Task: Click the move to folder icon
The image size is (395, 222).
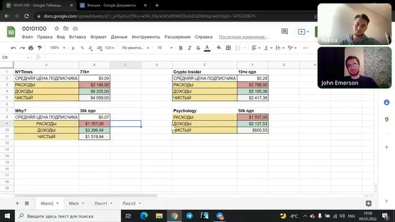Action: click(x=66, y=28)
